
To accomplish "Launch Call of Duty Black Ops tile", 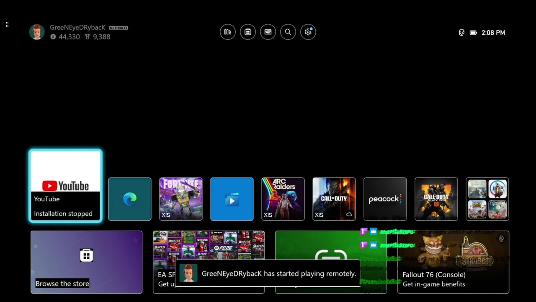I will 436,199.
